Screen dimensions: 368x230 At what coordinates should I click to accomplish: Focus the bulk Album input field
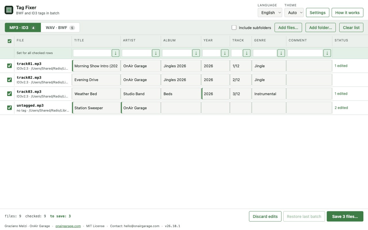tap(177, 53)
